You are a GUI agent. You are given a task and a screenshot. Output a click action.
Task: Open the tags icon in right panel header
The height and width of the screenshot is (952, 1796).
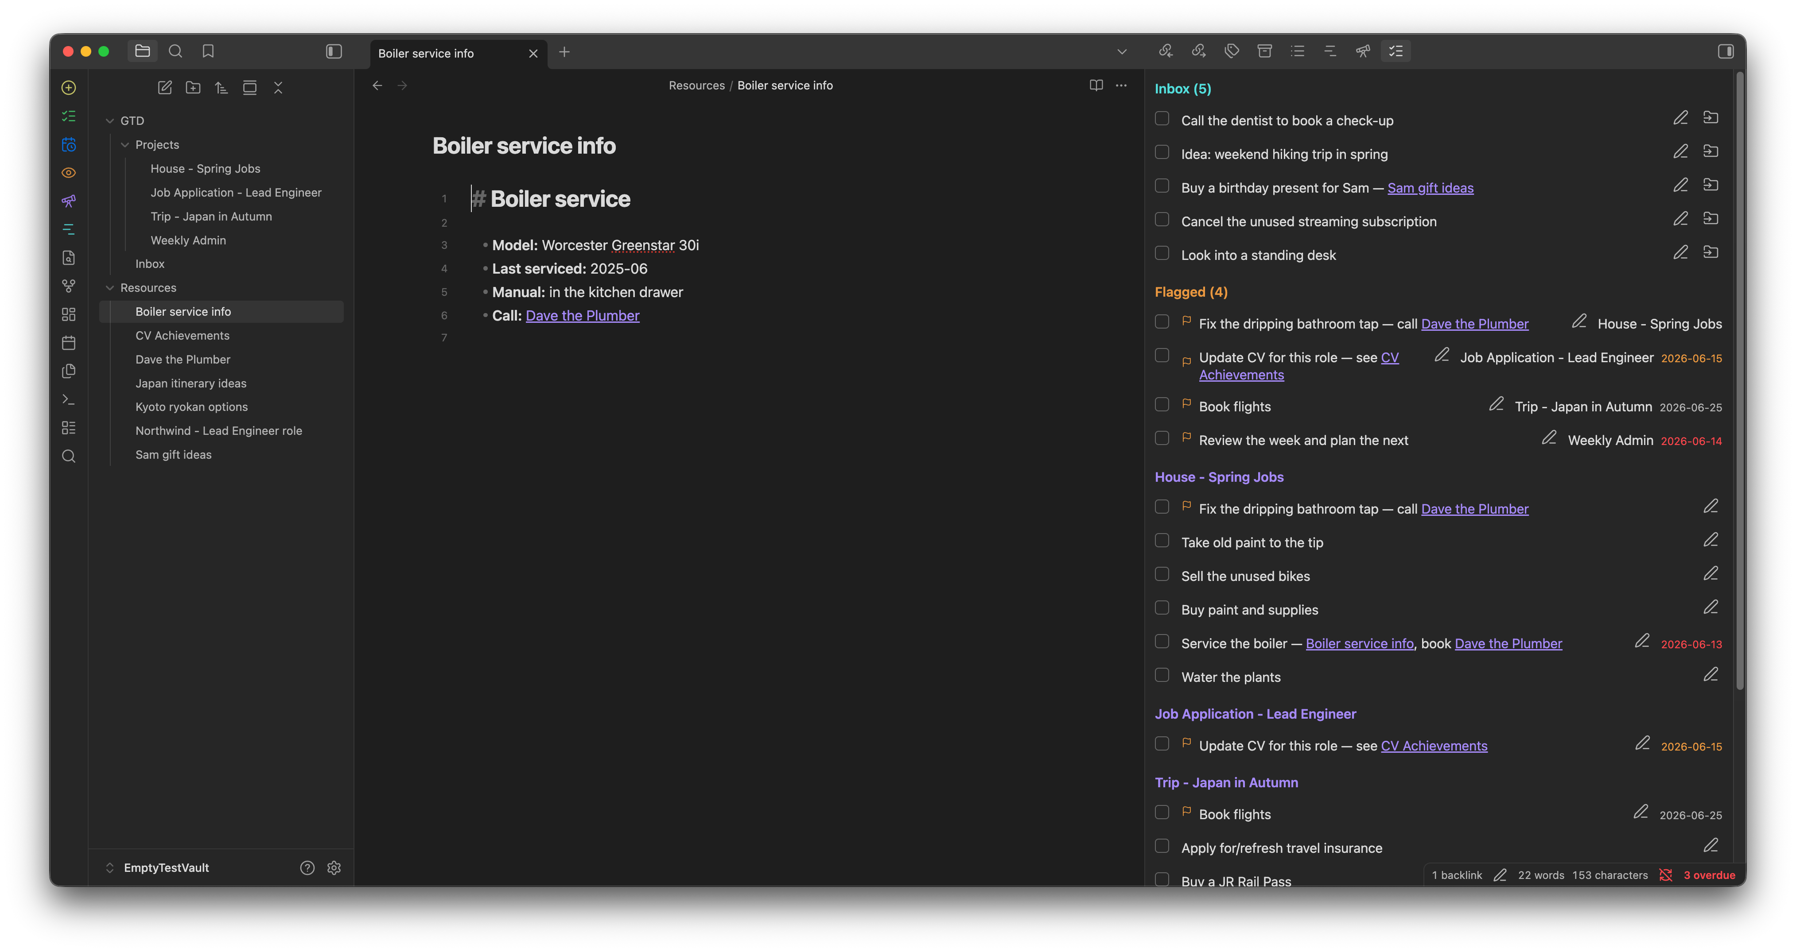(1232, 51)
